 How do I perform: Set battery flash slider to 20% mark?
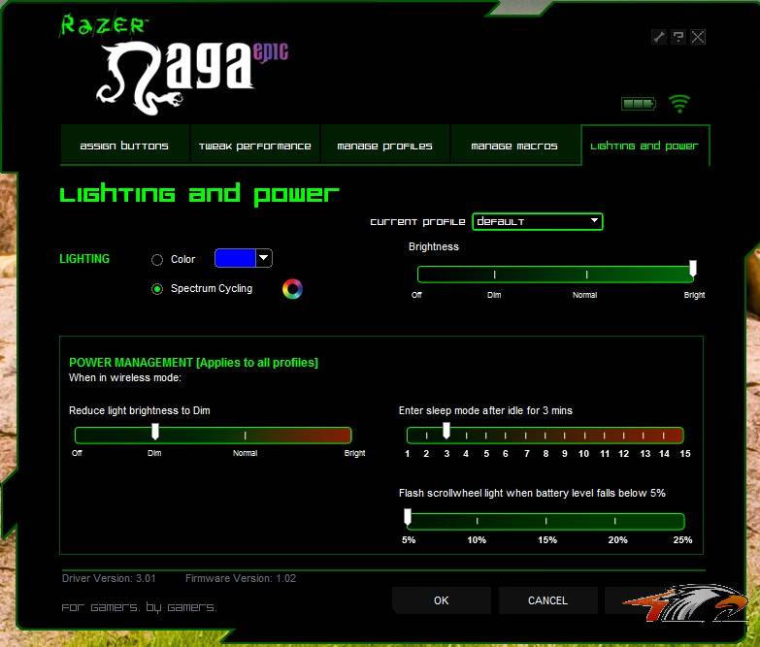tap(615, 521)
